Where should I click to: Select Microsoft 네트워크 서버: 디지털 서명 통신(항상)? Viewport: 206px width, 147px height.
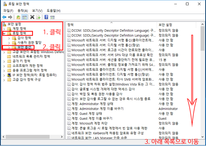point(106,45)
